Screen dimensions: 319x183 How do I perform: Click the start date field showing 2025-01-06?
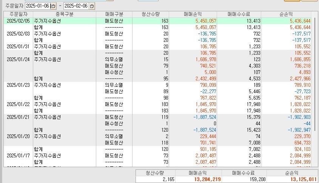(x=38, y=6)
